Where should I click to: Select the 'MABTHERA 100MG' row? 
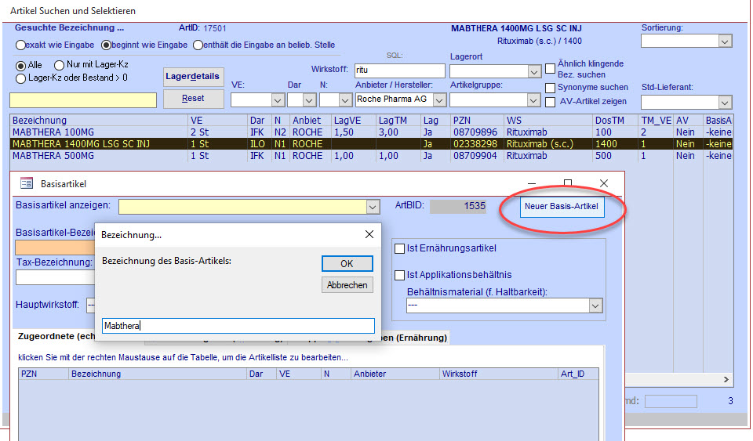tap(371, 132)
